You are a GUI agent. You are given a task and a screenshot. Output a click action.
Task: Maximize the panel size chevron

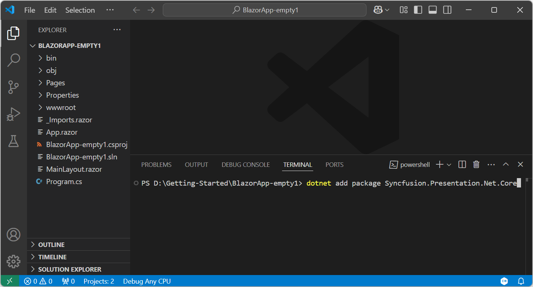506,165
